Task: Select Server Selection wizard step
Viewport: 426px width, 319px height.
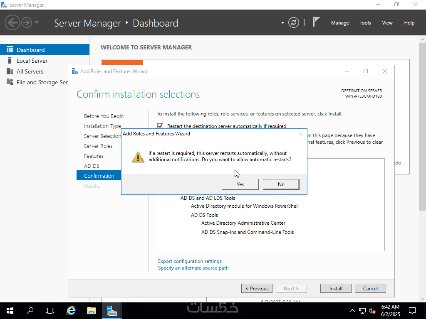Action: (102, 136)
